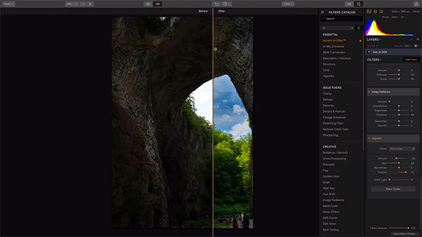Open the Tools dropdown menu
The height and width of the screenshot is (237, 422).
[288, 4]
